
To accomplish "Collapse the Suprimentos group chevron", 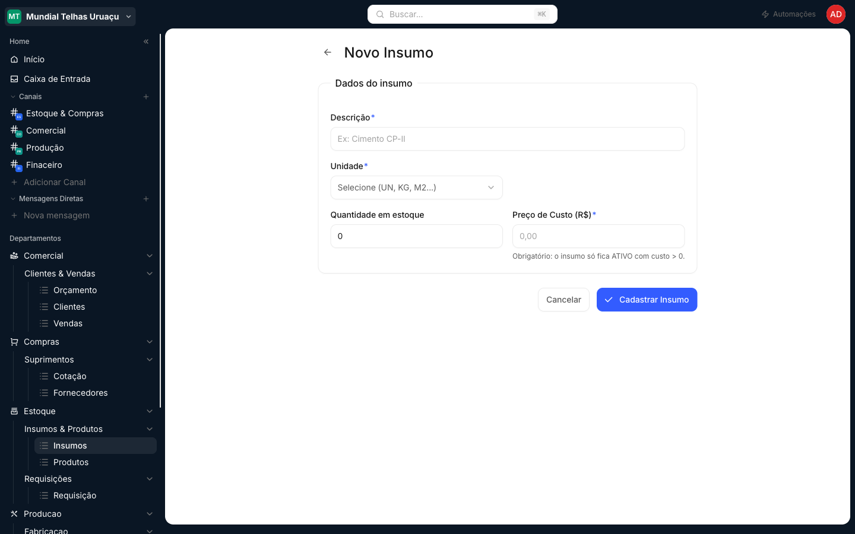I will coord(150,360).
